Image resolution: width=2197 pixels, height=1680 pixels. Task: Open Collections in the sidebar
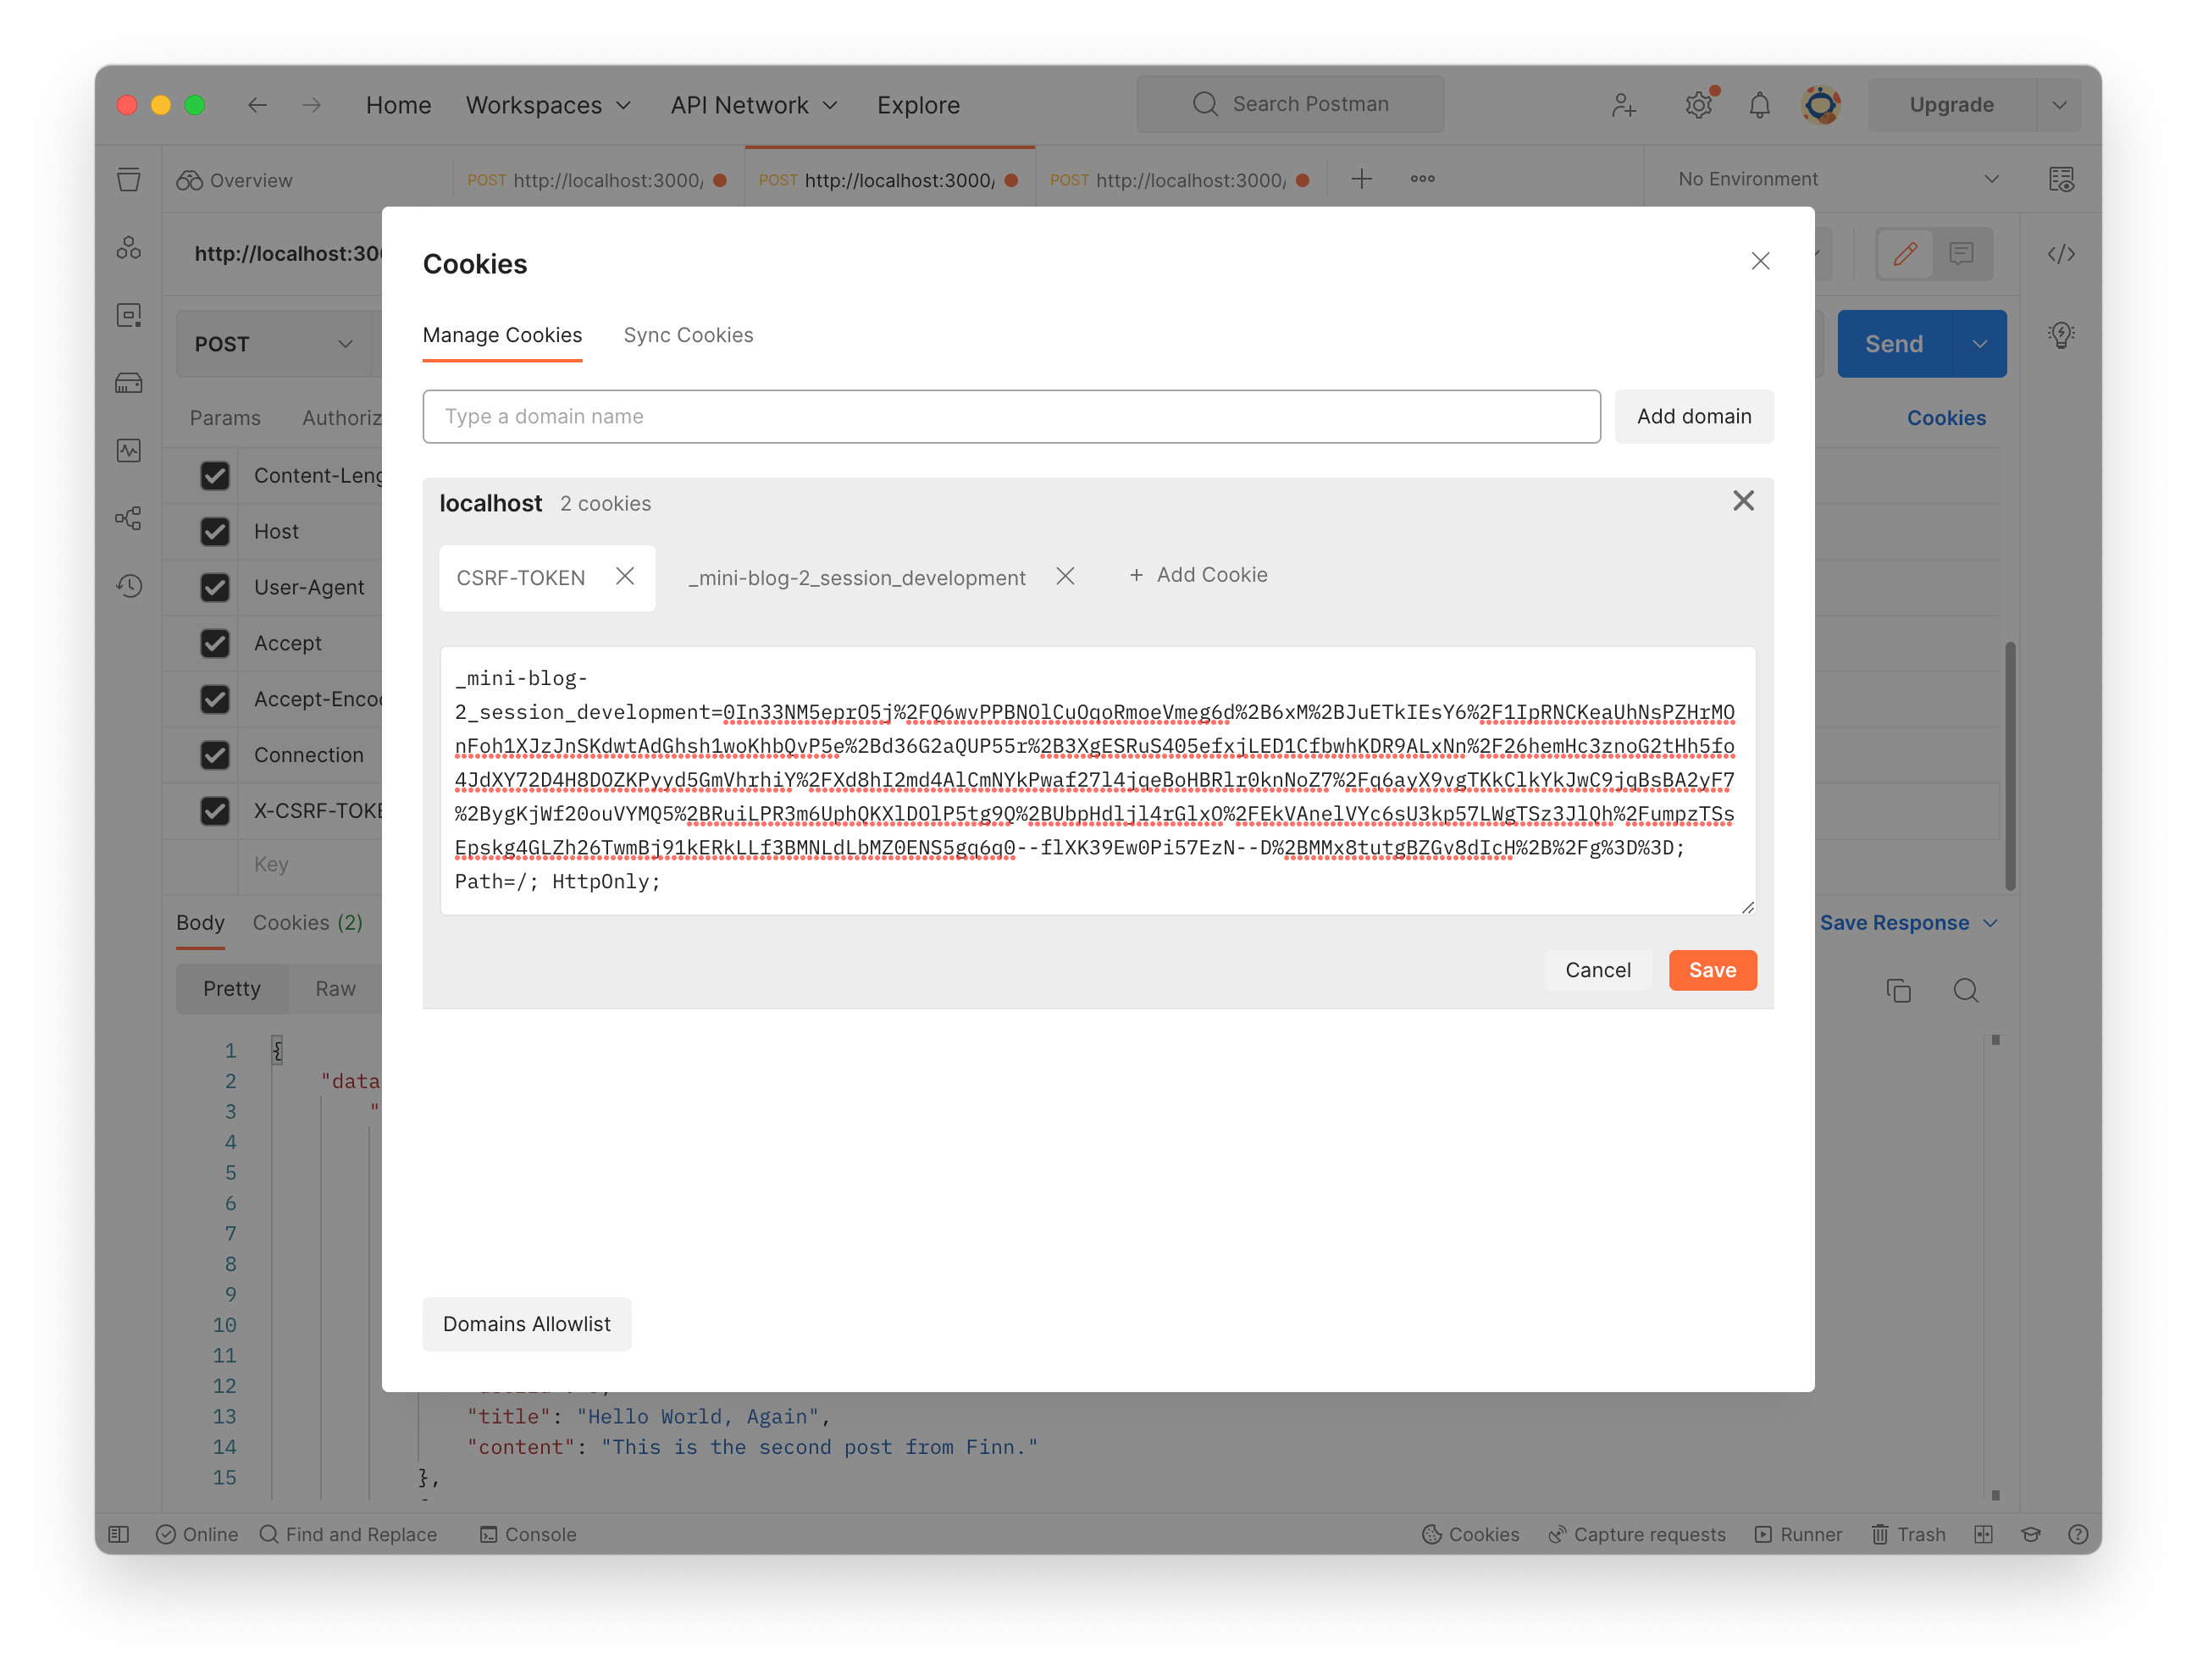point(129,180)
